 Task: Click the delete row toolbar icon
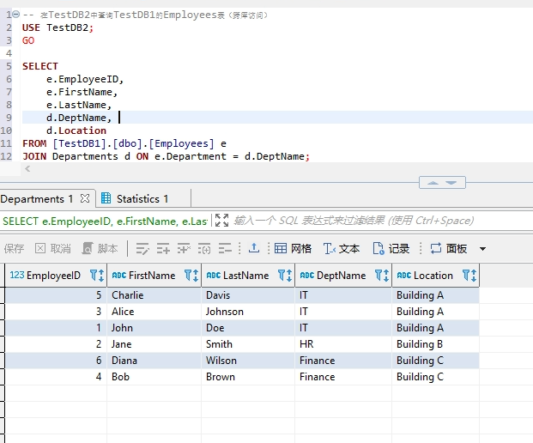pyautogui.click(x=225, y=248)
